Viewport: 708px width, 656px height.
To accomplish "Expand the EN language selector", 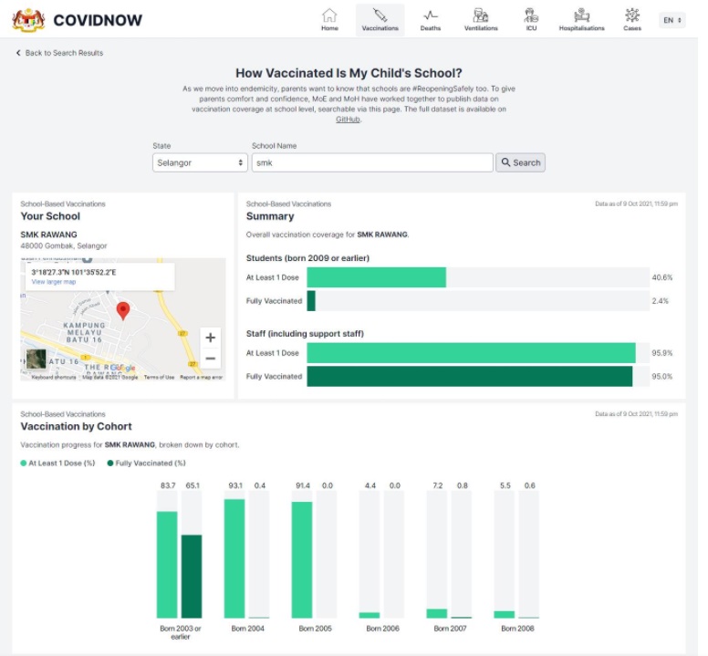I will 672,19.
